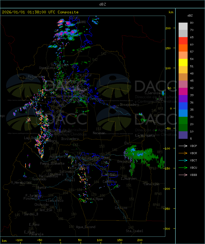Select the Cochico map label
205x244 pixels.
121,208
